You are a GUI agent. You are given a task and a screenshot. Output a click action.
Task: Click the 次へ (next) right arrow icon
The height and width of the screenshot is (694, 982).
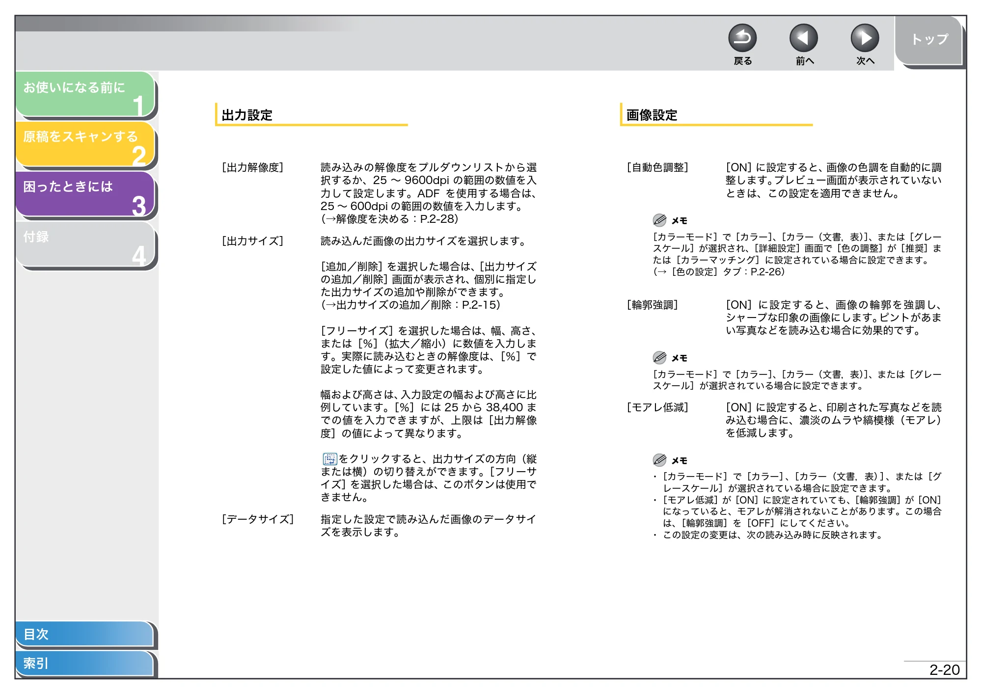point(865,38)
